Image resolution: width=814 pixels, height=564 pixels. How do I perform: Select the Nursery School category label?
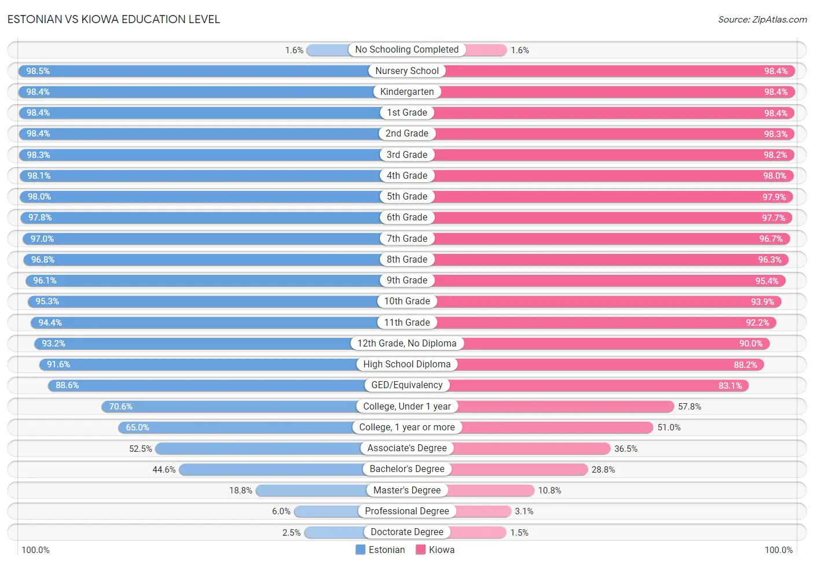coord(407,71)
